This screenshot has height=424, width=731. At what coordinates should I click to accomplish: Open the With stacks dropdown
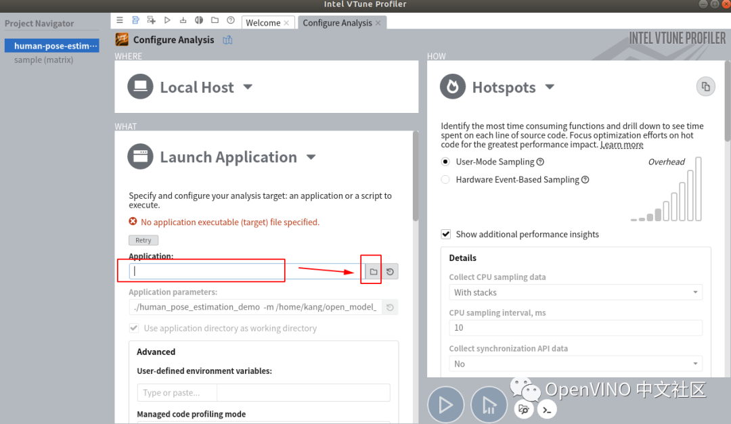[576, 293]
